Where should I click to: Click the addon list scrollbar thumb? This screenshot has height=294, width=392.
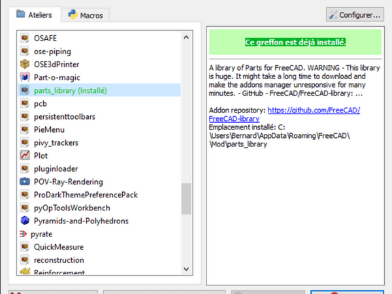(186, 199)
